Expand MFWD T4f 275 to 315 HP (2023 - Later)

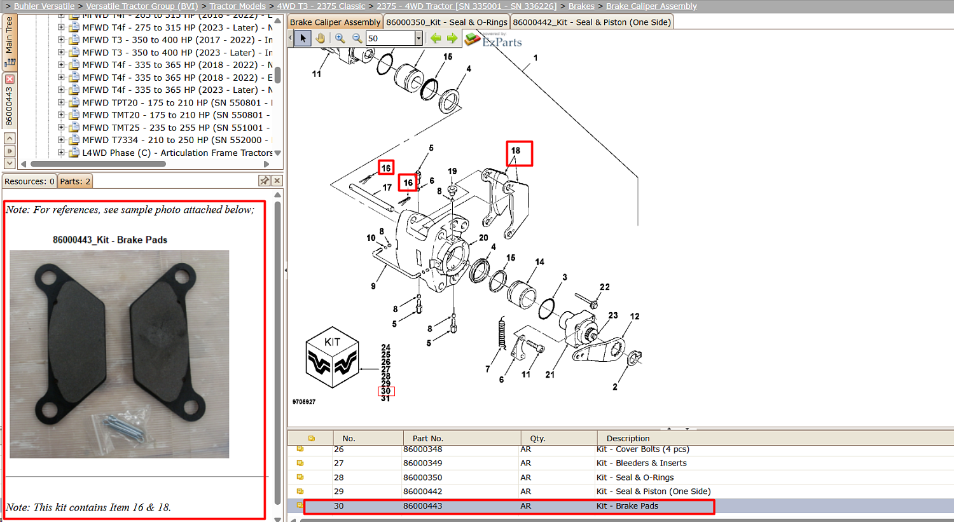[61, 27]
